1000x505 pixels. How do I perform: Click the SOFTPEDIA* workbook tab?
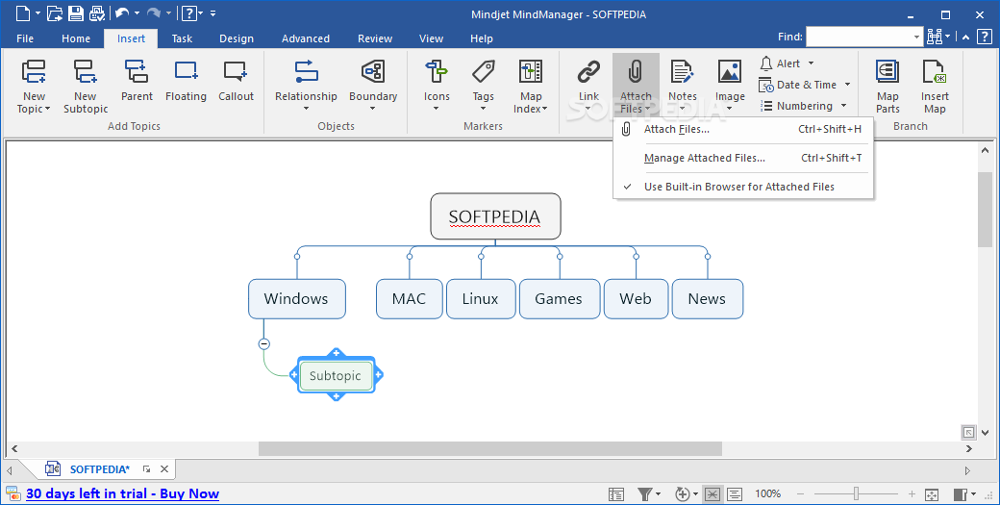99,469
